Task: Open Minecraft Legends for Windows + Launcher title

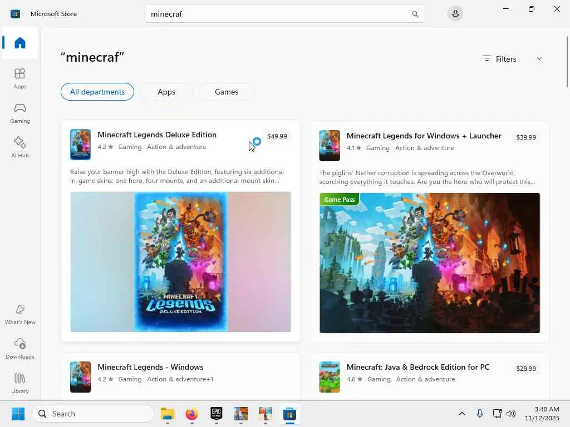Action: pos(424,136)
